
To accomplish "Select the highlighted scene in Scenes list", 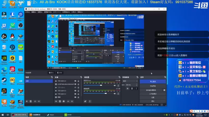I will tap(39, 81).
